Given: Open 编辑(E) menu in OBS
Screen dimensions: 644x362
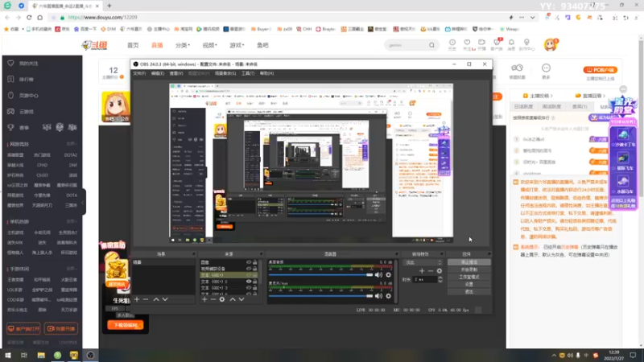Looking at the screenshot, I should click(x=157, y=73).
